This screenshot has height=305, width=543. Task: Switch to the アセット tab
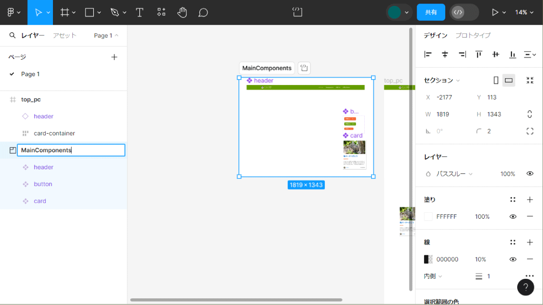[x=65, y=35]
